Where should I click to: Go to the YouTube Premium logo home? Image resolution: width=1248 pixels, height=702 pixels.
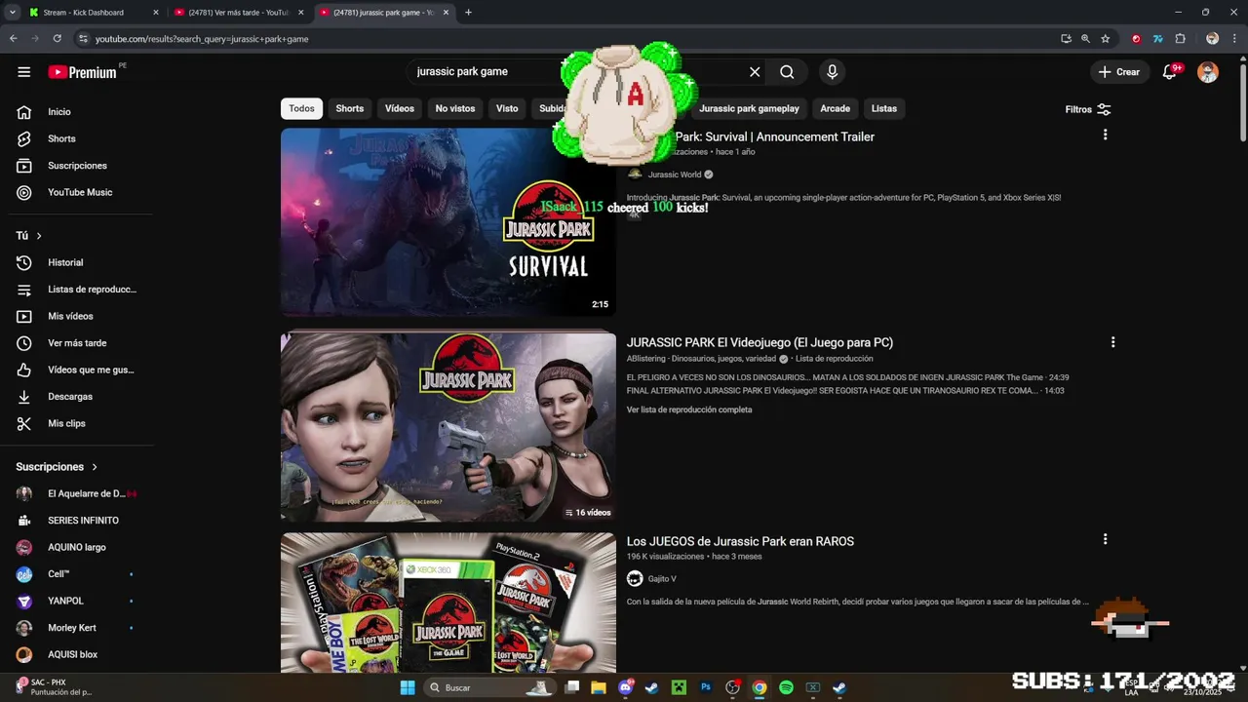point(83,72)
